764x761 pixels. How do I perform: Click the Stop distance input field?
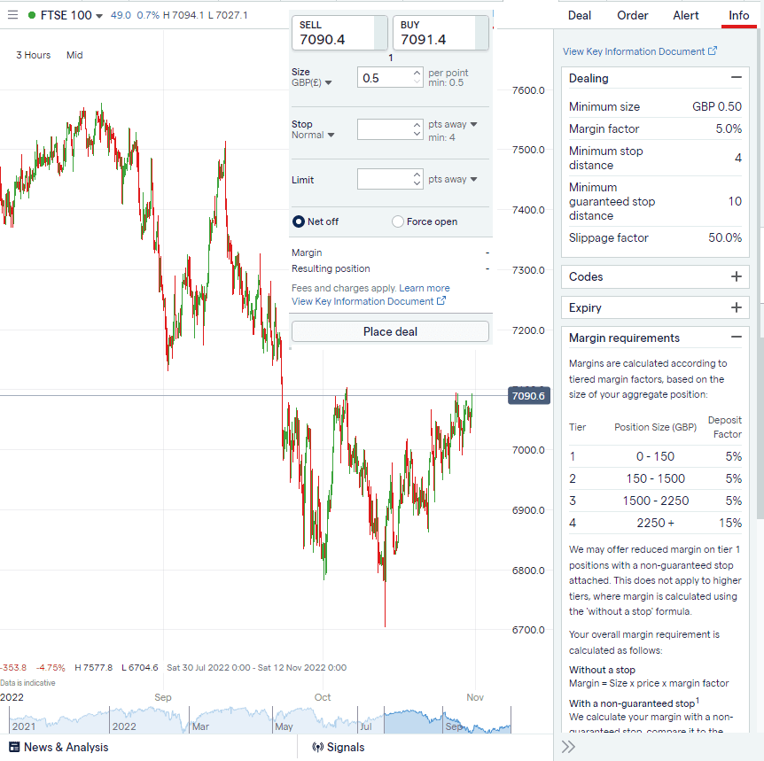tap(384, 129)
